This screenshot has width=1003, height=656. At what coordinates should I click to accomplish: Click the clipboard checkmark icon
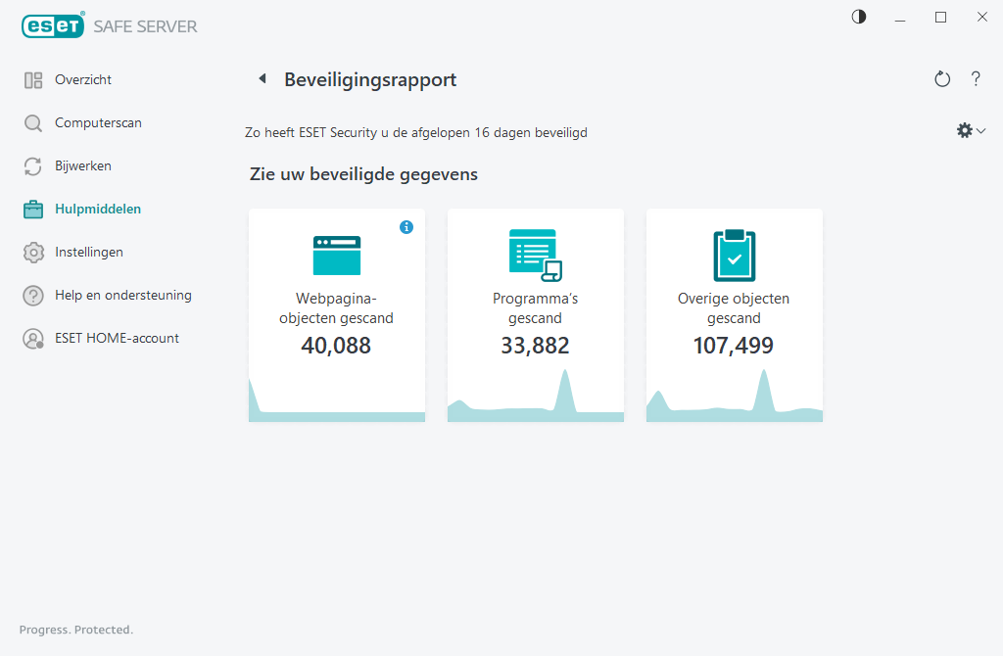coord(735,256)
